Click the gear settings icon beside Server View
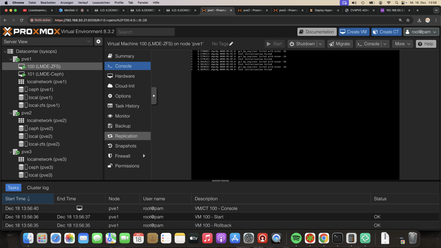Image resolution: width=441 pixels, height=248 pixels. [98, 41]
